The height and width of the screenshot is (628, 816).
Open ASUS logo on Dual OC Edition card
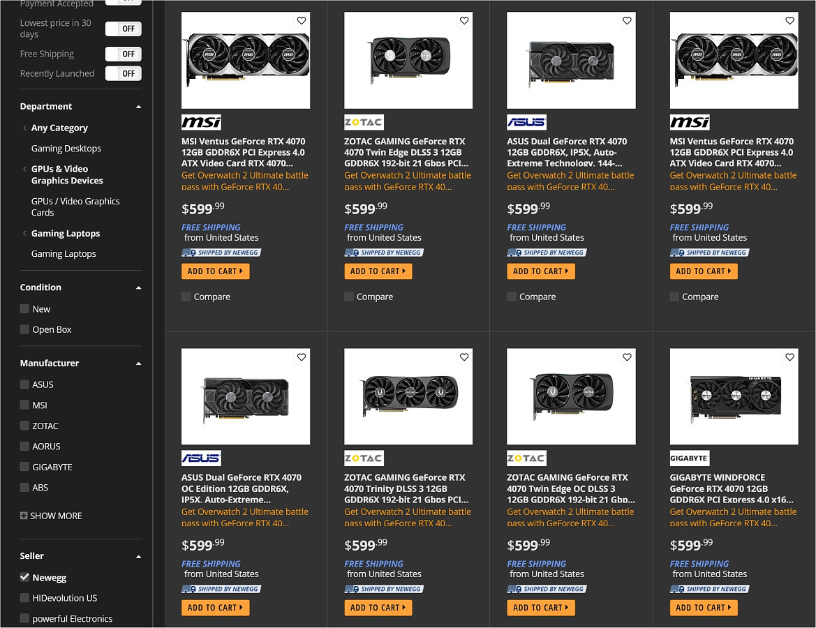pos(202,458)
